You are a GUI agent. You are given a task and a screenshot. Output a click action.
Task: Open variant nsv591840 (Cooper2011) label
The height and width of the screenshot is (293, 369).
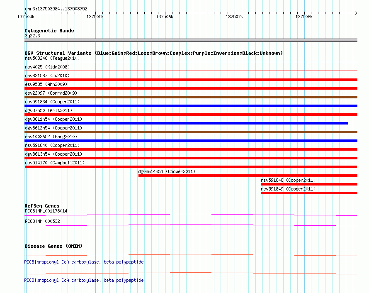tap(52, 145)
